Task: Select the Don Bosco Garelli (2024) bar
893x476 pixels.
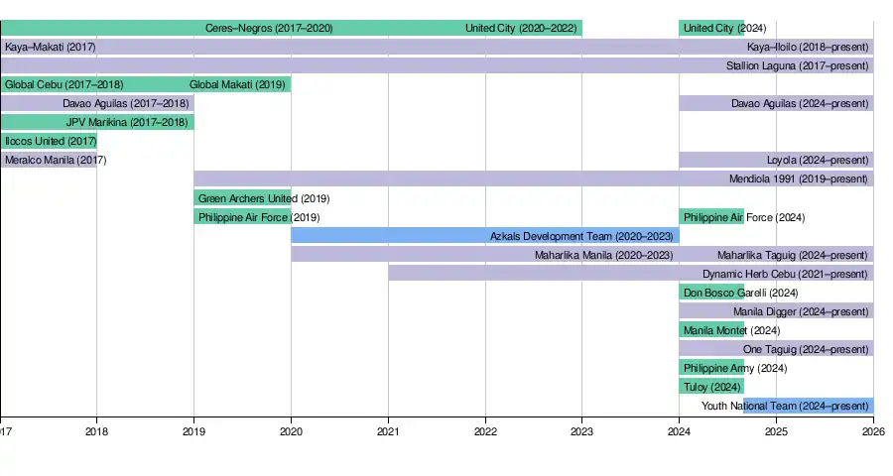Action: click(710, 293)
